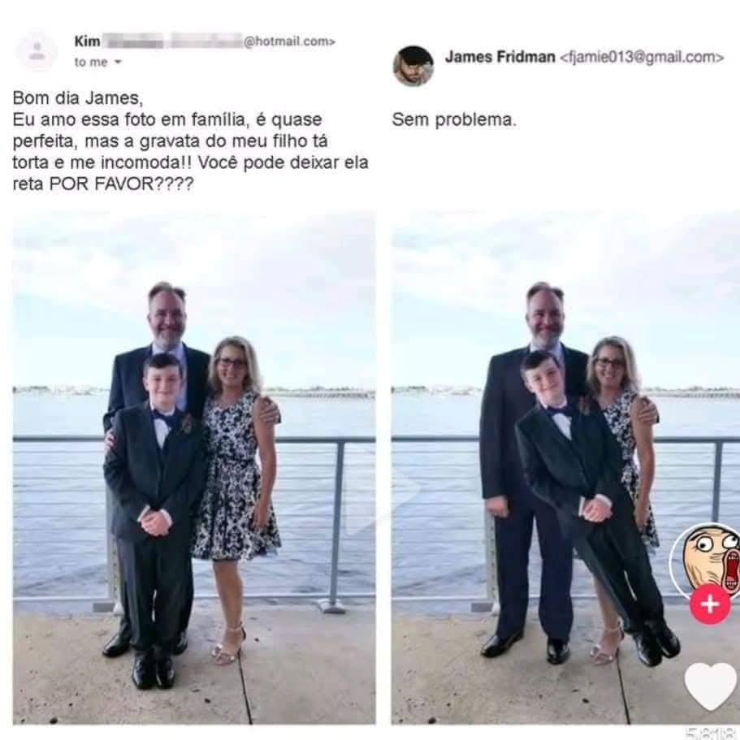Image resolution: width=740 pixels, height=740 pixels.
Task: Open the original family photo attachment
Action: (194, 468)
